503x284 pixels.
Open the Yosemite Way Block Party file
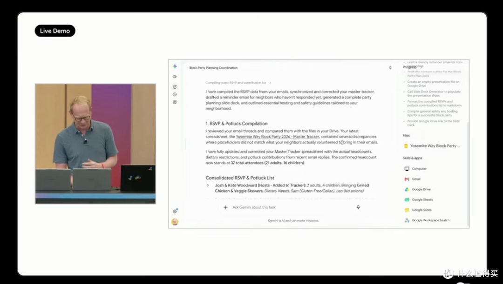(432, 145)
